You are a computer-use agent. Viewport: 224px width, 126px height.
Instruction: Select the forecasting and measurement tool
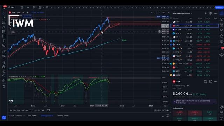[x=4, y=31]
